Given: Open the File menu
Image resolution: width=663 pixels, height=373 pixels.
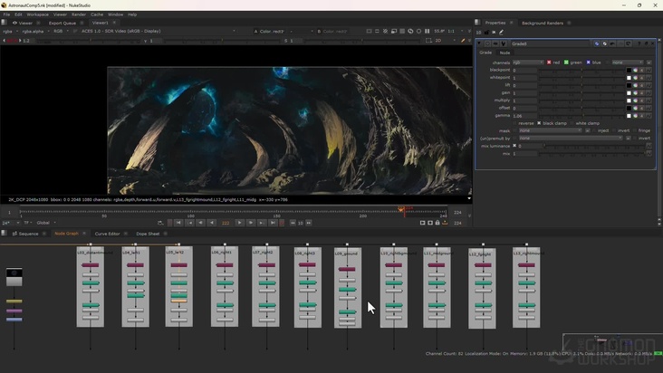Looking at the screenshot, I should pyautogui.click(x=6, y=14).
